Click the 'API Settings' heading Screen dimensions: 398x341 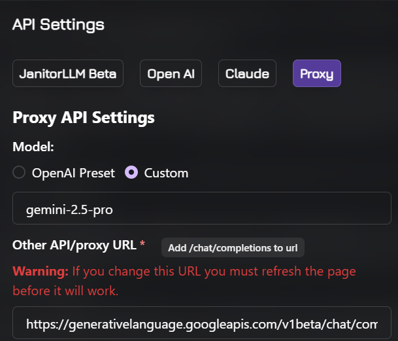58,24
